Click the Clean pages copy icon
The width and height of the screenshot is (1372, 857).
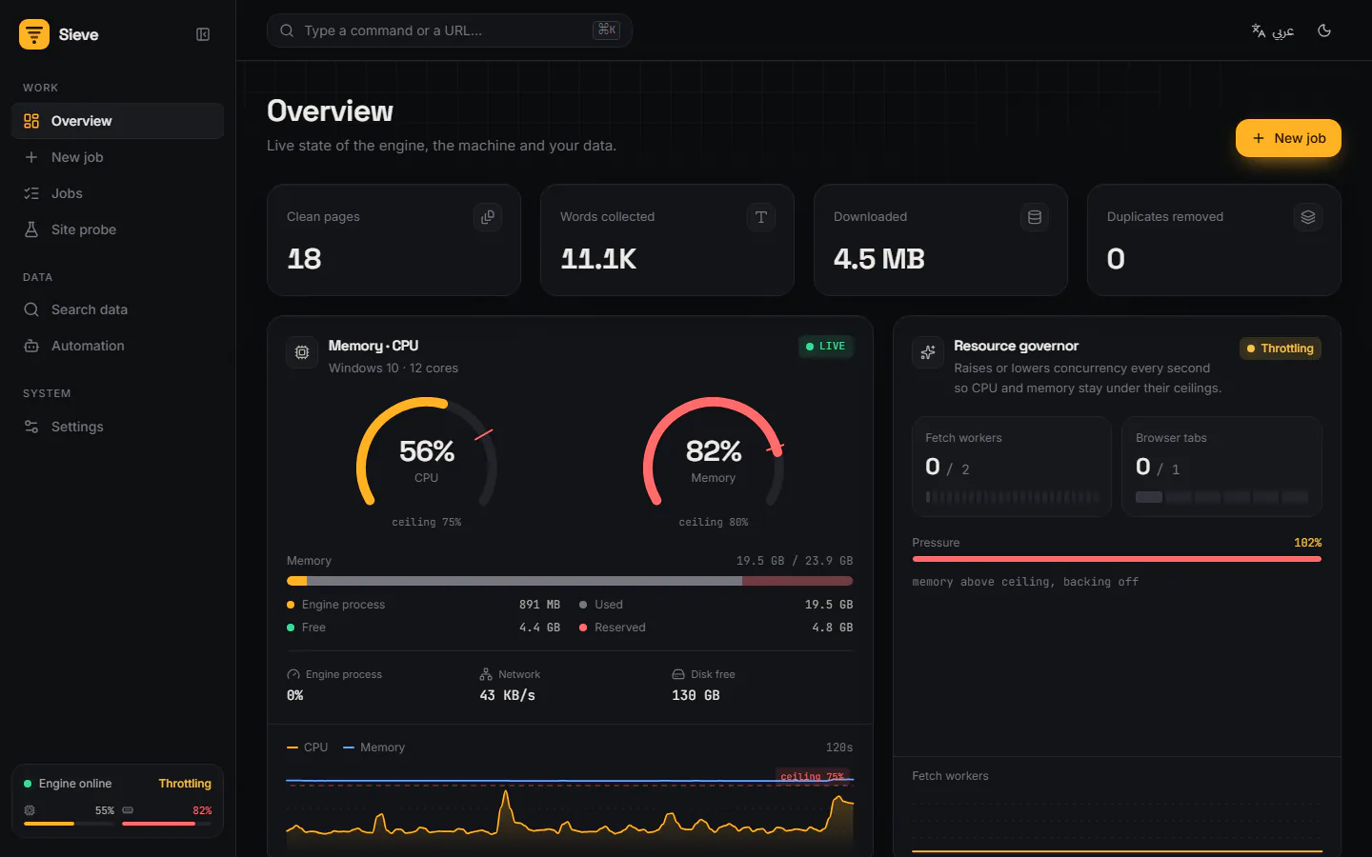(x=488, y=217)
